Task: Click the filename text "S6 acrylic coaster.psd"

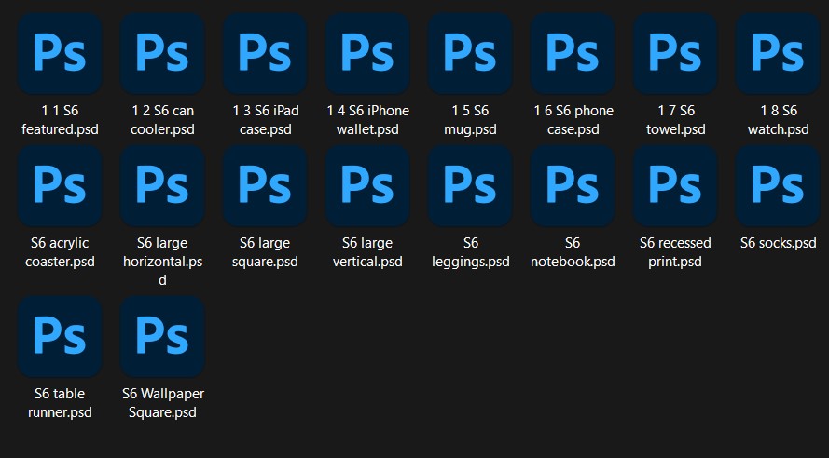Action: (x=60, y=252)
